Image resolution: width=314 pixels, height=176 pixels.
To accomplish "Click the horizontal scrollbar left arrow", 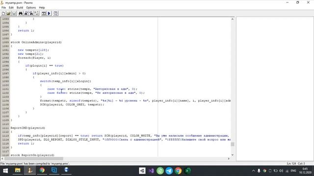I will pos(2,158).
